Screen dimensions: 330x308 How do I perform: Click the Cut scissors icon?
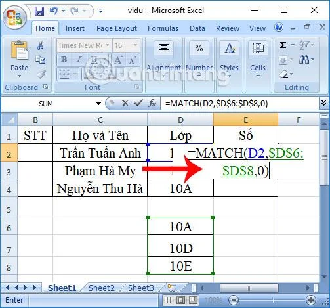(40, 45)
